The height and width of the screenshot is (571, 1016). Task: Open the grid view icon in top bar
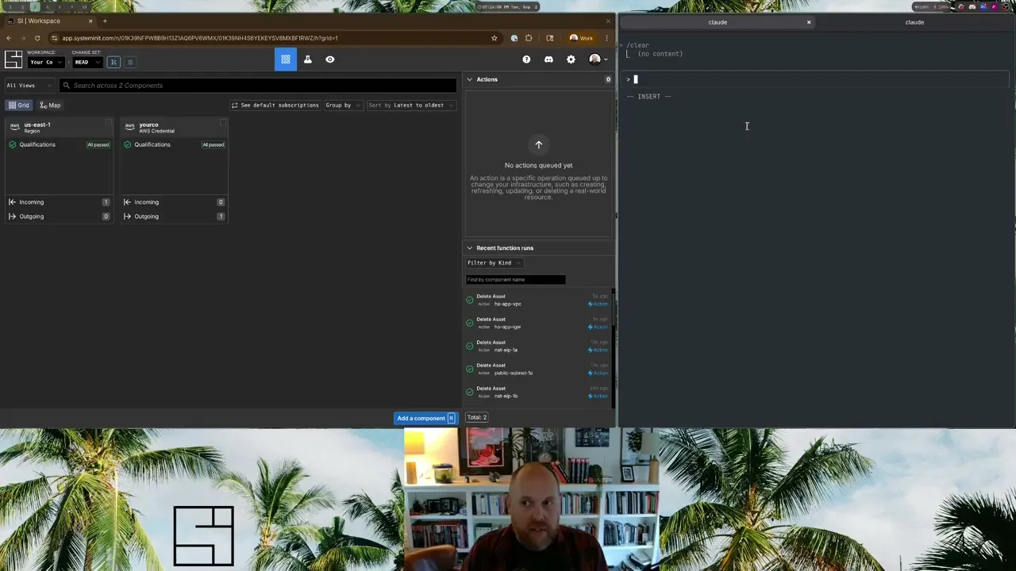pyautogui.click(x=286, y=59)
